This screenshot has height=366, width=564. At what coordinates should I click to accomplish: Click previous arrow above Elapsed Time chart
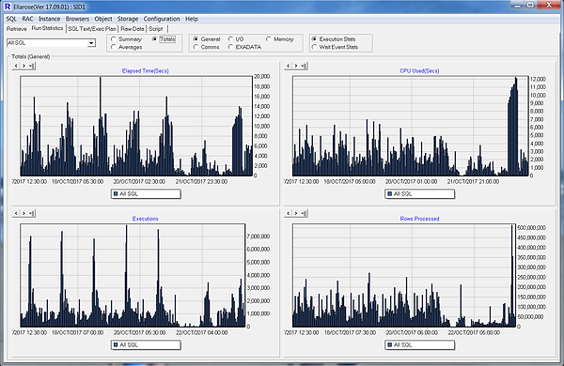(x=16, y=66)
